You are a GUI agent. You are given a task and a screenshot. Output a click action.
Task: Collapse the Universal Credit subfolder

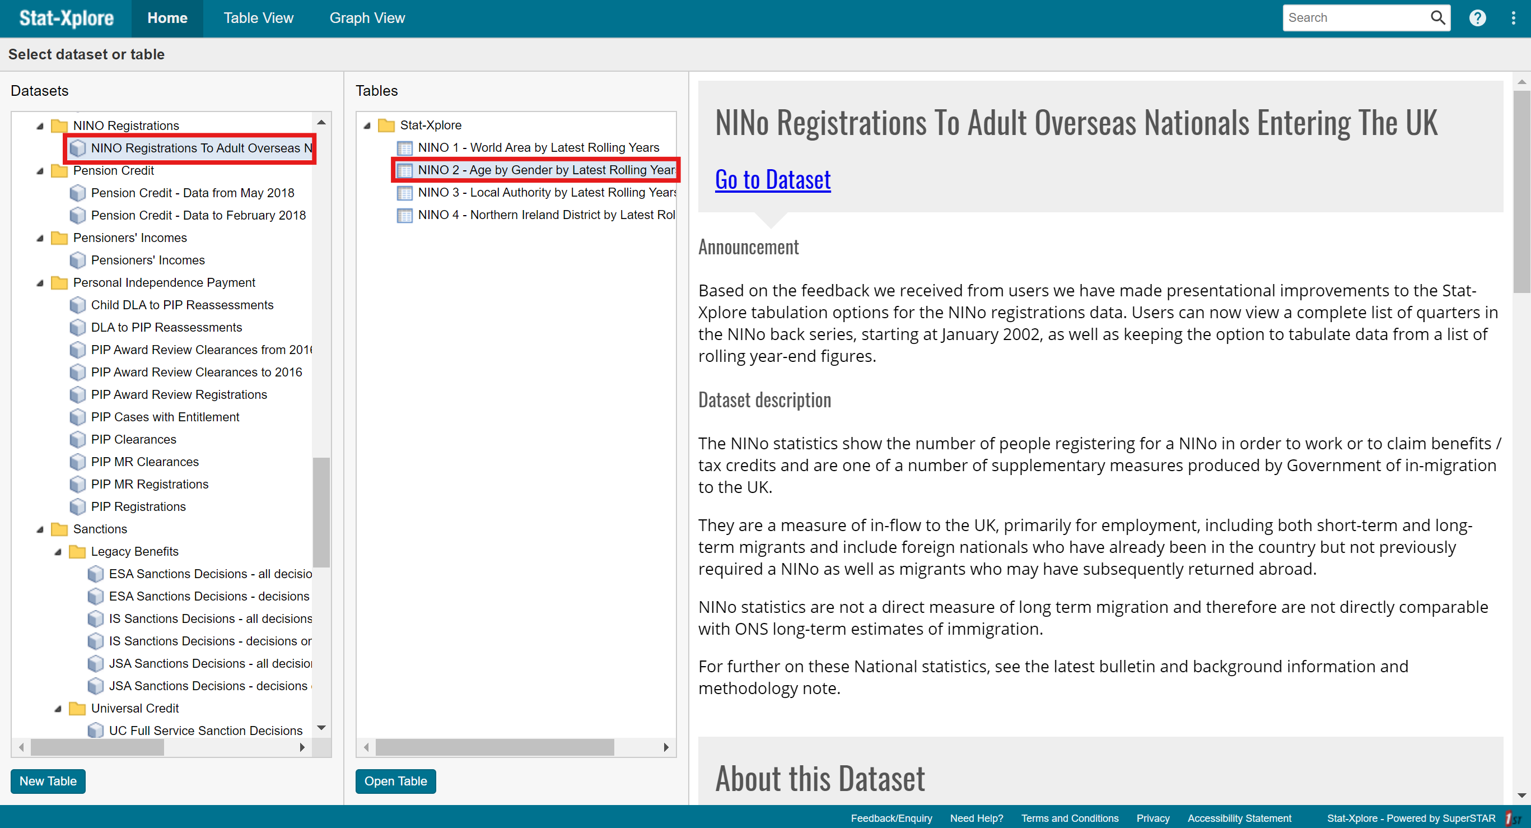[58, 709]
